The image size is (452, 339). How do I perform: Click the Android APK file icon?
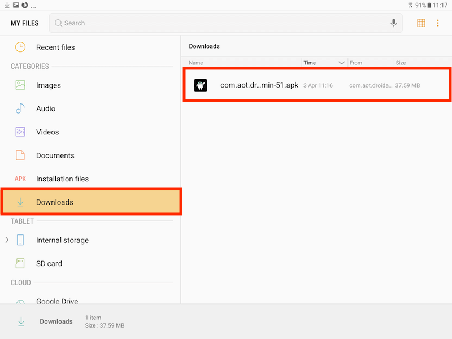coord(201,85)
